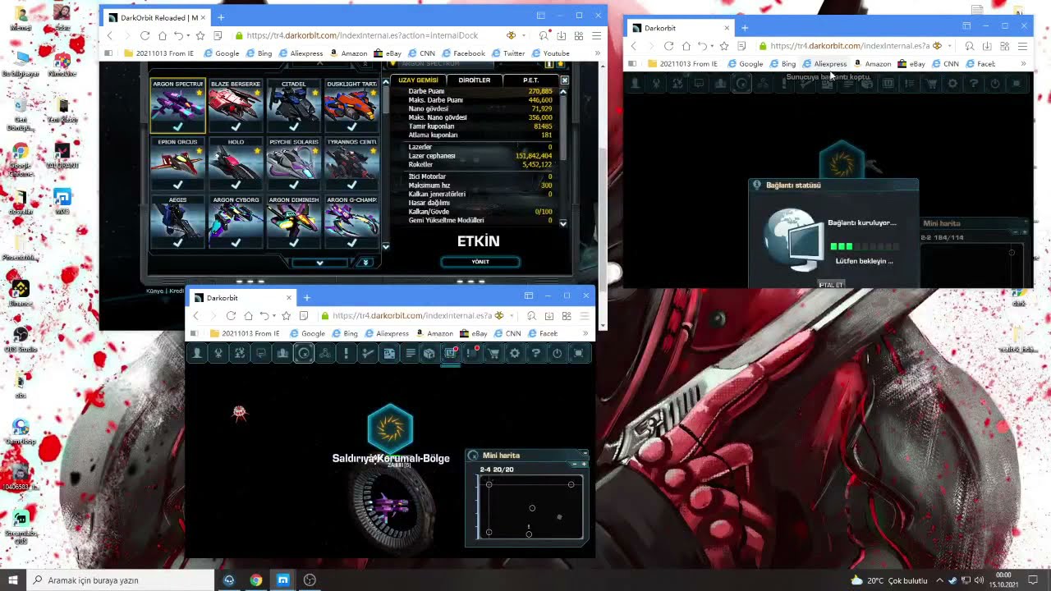Expand the ship list down arrow button
Screen dimensions: 1051x591
pyautogui.click(x=319, y=263)
